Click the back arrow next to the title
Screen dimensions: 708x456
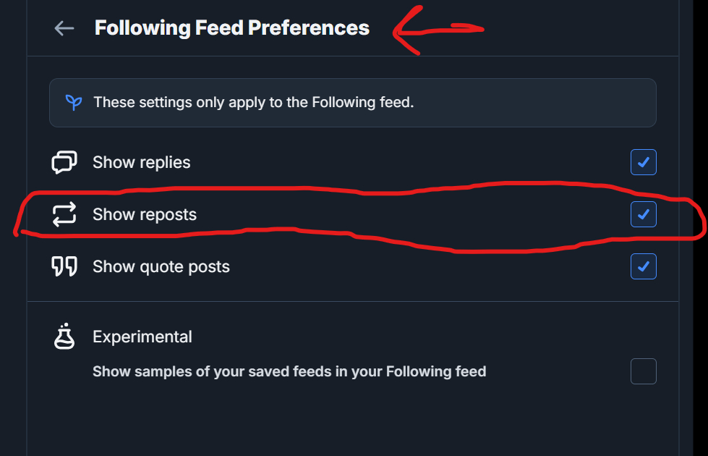click(x=64, y=28)
